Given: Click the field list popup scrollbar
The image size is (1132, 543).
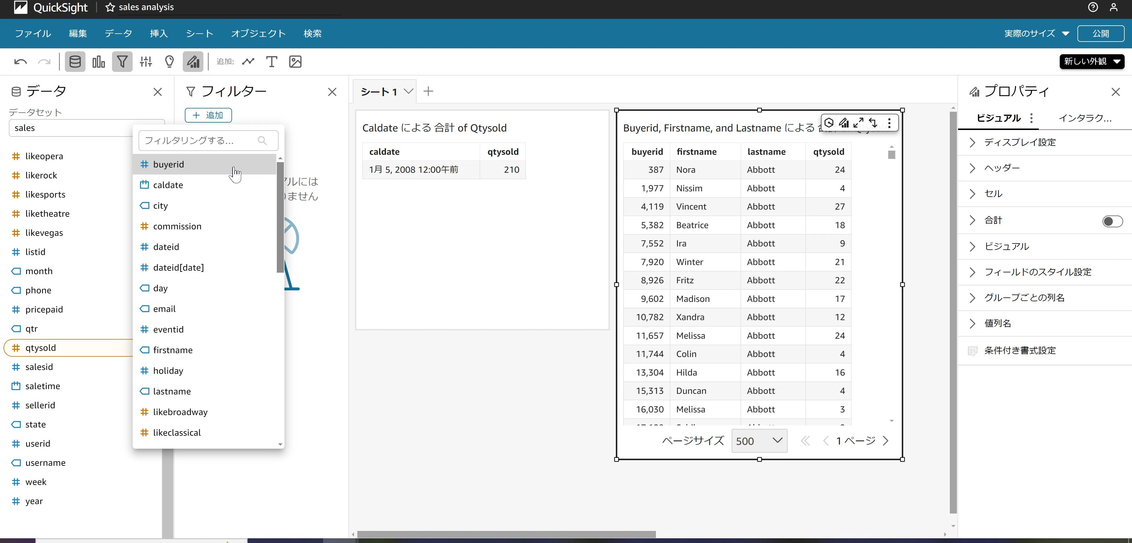Looking at the screenshot, I should pyautogui.click(x=280, y=217).
